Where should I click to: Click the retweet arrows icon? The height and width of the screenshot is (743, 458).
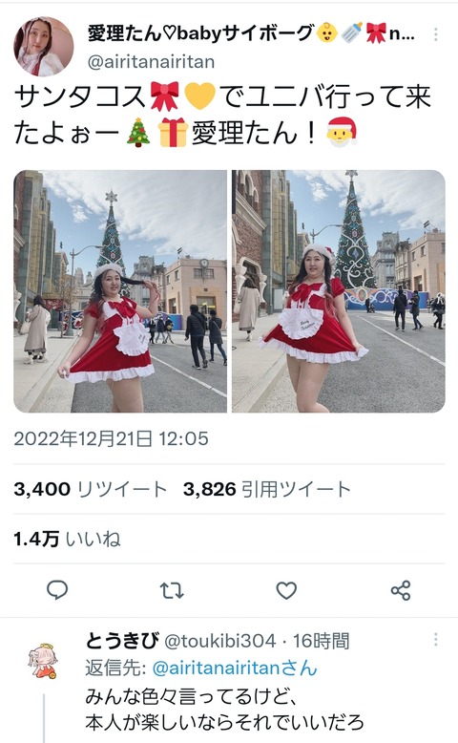pos(172,590)
